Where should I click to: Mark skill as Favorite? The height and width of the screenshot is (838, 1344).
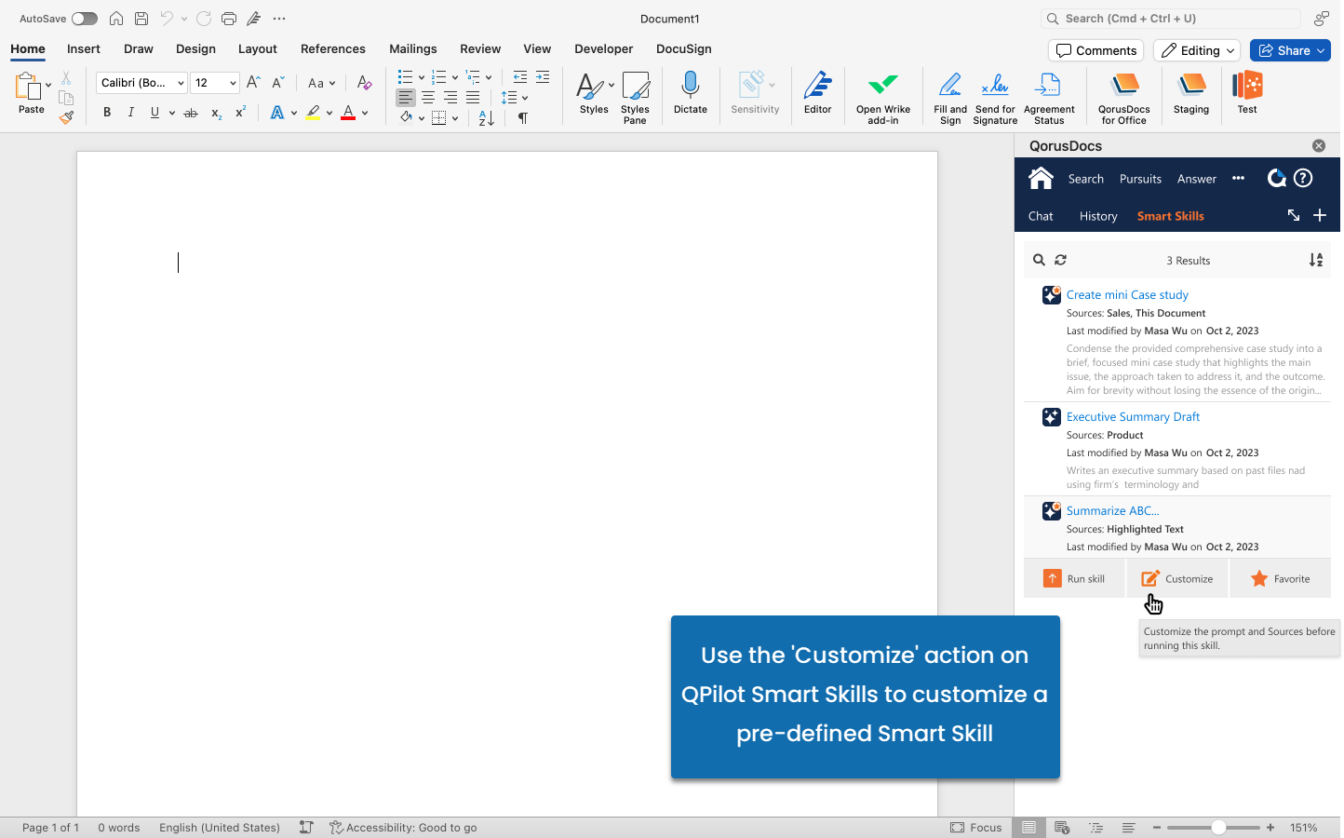(1280, 578)
